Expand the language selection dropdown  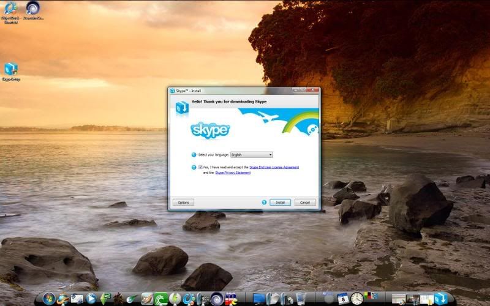[252, 155]
